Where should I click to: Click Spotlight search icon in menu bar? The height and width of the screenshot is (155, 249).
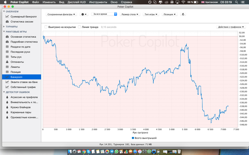tap(237, 2)
